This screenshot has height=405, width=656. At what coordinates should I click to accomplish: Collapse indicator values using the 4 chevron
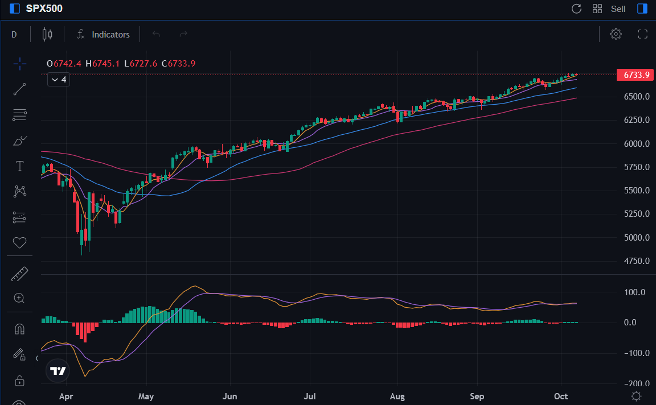click(58, 80)
